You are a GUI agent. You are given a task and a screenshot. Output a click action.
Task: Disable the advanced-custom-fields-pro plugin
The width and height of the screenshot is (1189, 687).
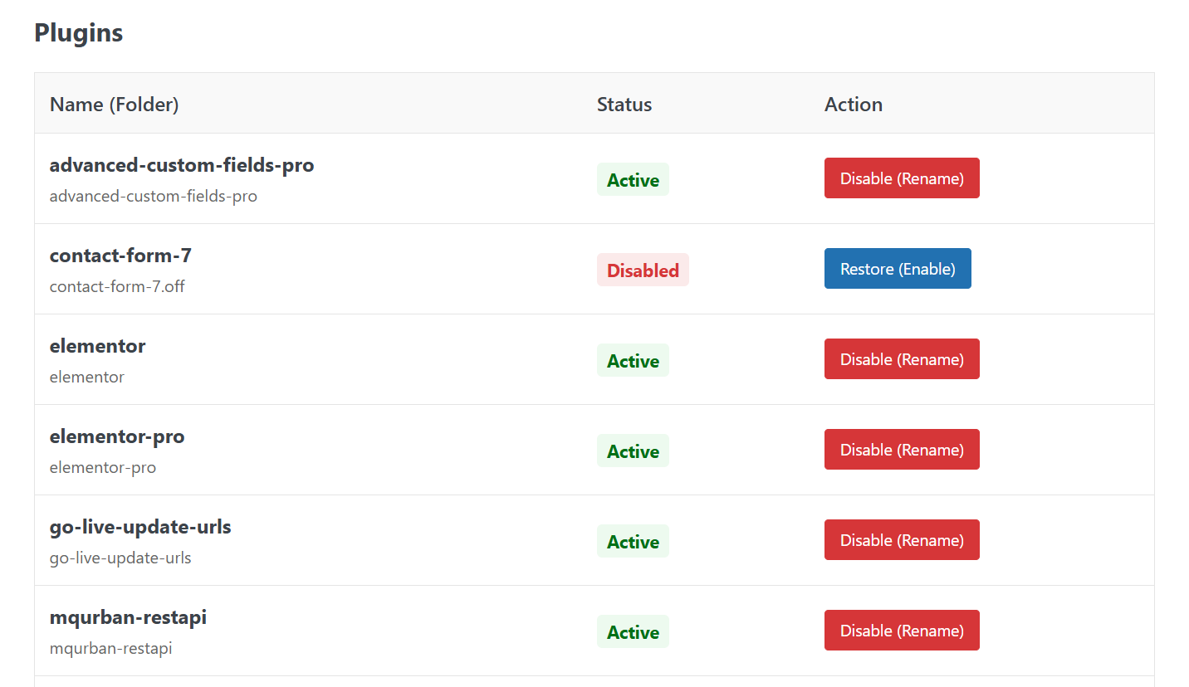902,178
